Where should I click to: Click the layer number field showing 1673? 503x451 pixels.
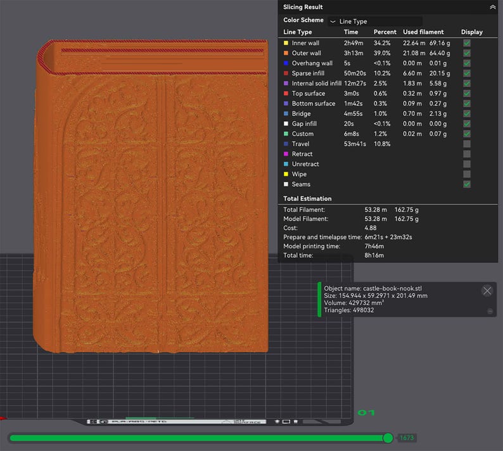(407, 438)
